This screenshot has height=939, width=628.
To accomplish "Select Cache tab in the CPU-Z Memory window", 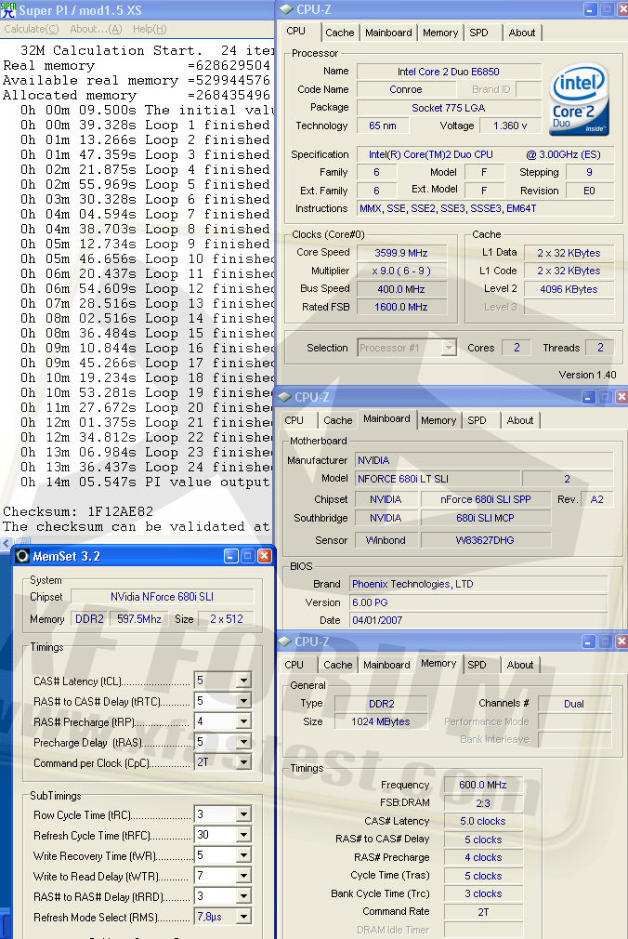I will pos(337,665).
